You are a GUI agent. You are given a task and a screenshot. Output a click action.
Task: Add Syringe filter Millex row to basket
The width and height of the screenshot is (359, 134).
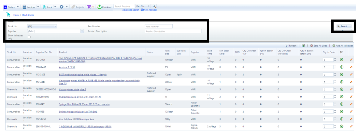(342, 104)
